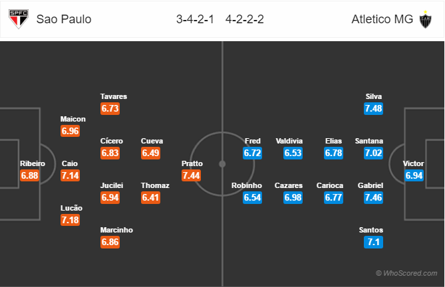Select Ribeiro's 6.88 goalkeeper rating badge
The image size is (445, 287).
click(x=29, y=175)
